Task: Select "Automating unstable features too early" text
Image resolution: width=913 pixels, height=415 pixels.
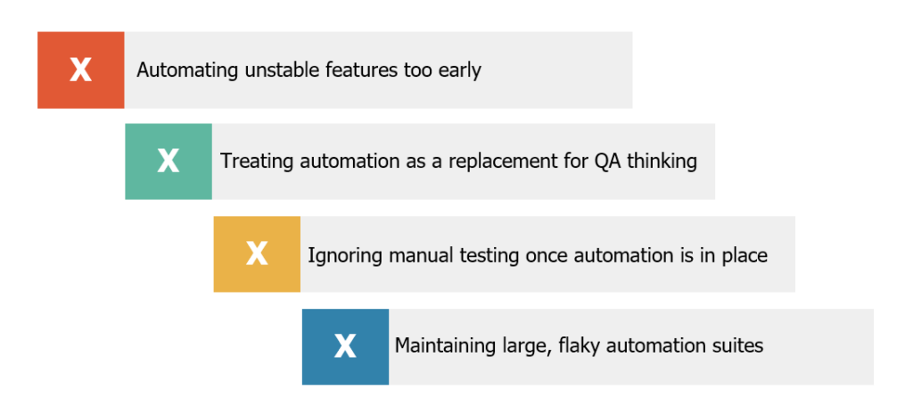Action: click(x=308, y=70)
